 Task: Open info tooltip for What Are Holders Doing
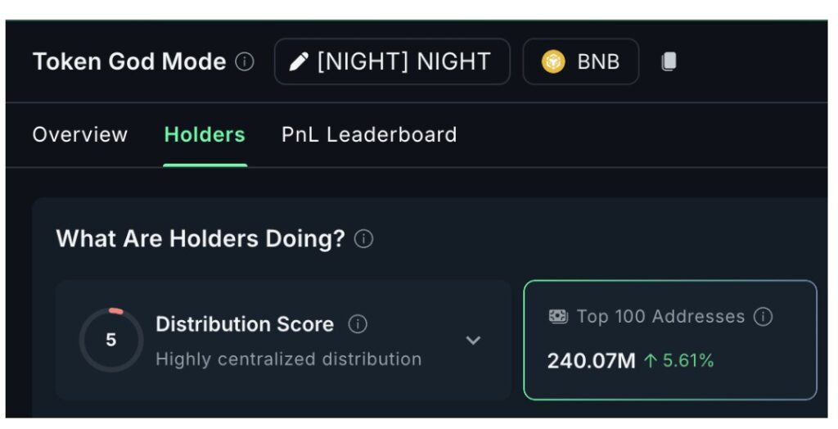[364, 239]
